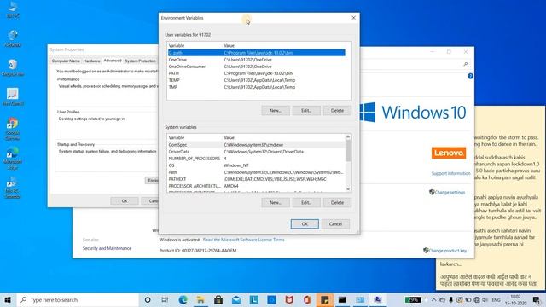Viewport: 546px width, 307px height.
Task: Switch to Command Prompt taskbar icon
Action: (x=342, y=299)
